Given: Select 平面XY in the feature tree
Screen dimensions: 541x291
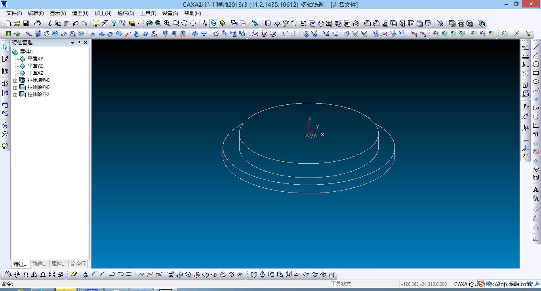Looking at the screenshot, I should pos(35,59).
